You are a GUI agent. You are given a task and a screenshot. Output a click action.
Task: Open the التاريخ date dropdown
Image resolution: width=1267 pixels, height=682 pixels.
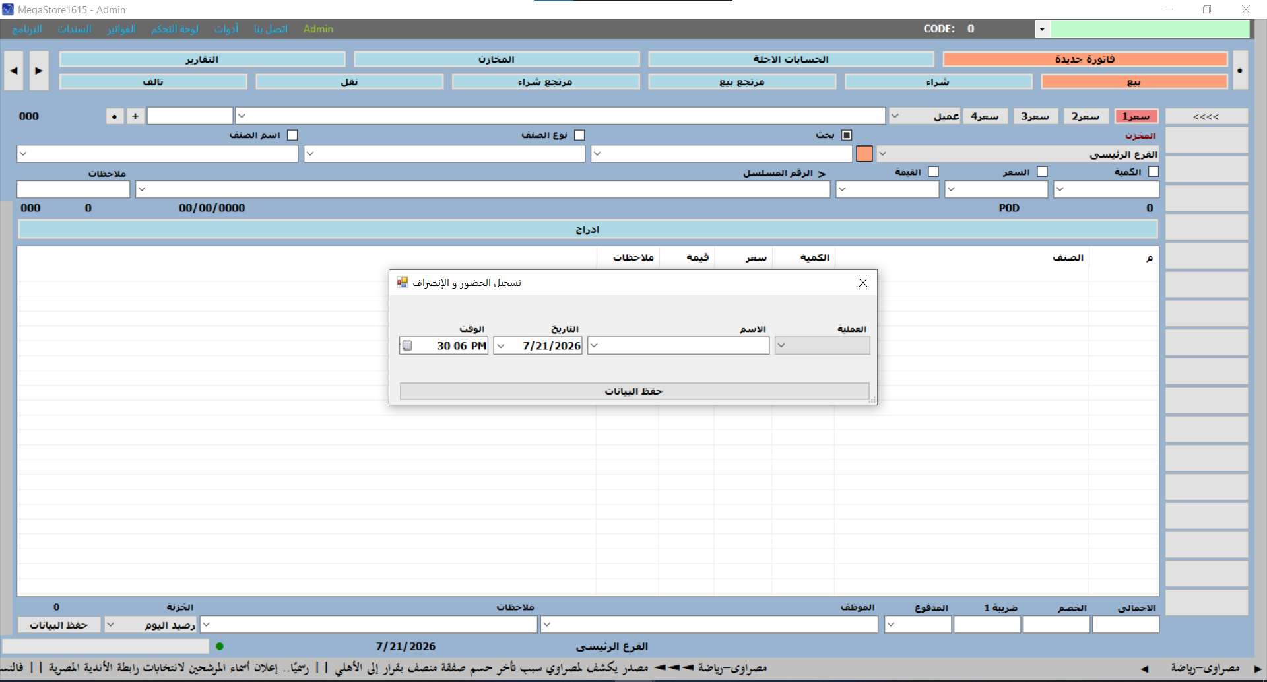tap(501, 345)
